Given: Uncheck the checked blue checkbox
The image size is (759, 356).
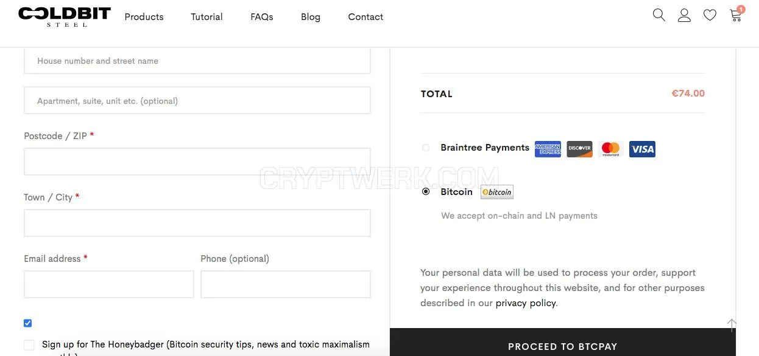Looking at the screenshot, I should [x=28, y=323].
